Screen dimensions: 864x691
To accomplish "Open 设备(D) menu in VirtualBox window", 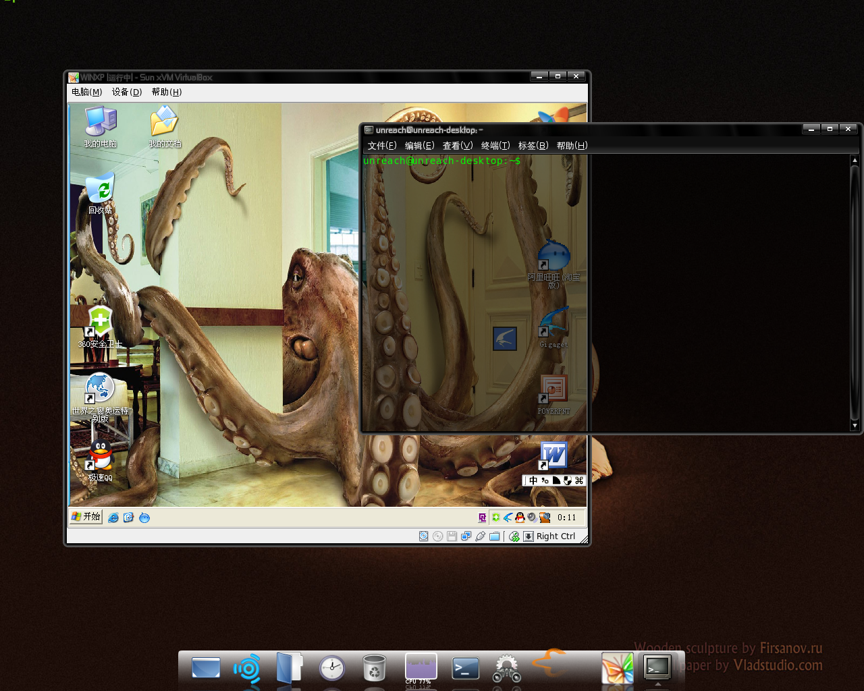I will (127, 92).
